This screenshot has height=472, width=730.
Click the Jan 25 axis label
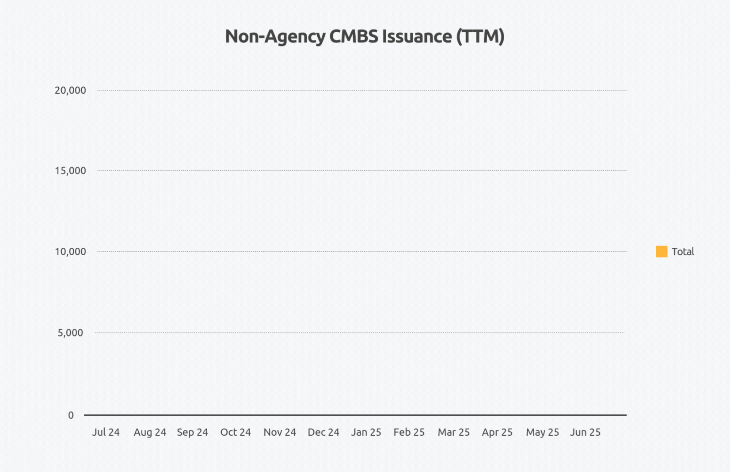pos(366,432)
